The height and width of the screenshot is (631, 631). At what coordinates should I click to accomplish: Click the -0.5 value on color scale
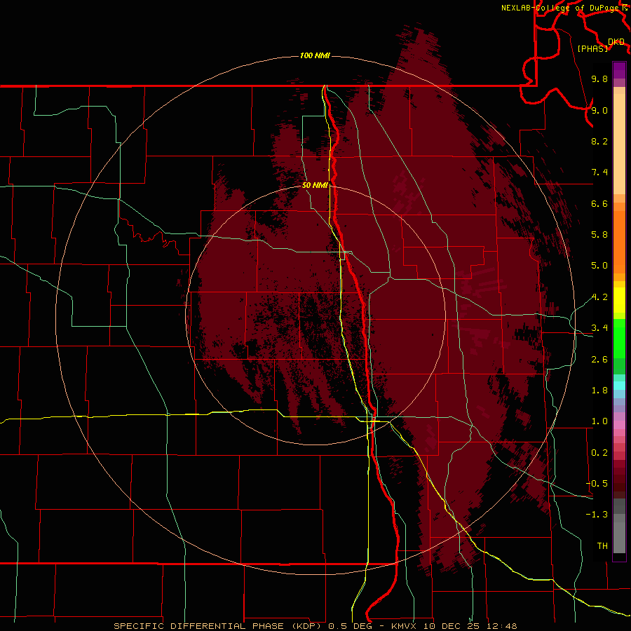tap(597, 484)
